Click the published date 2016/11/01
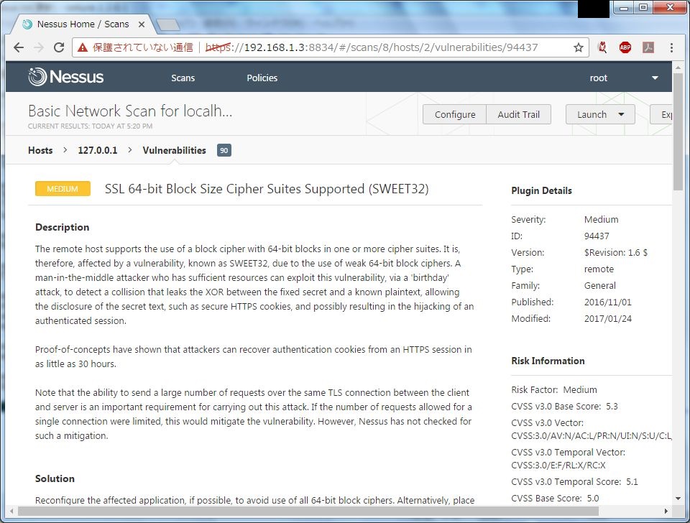Screen dimensions: 690x523 pyautogui.click(x=608, y=302)
